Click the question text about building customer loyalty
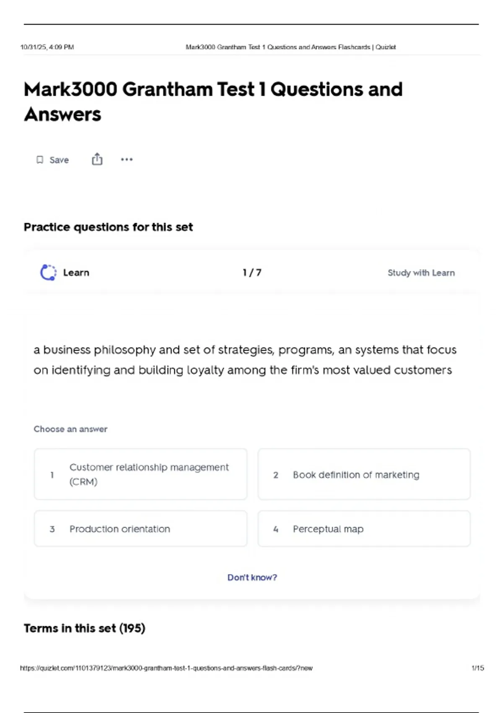 pos(245,360)
